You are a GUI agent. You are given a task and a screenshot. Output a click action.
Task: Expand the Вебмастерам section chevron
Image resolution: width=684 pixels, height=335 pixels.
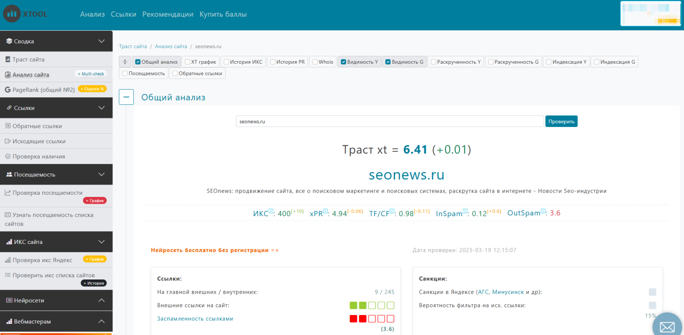coord(101,321)
